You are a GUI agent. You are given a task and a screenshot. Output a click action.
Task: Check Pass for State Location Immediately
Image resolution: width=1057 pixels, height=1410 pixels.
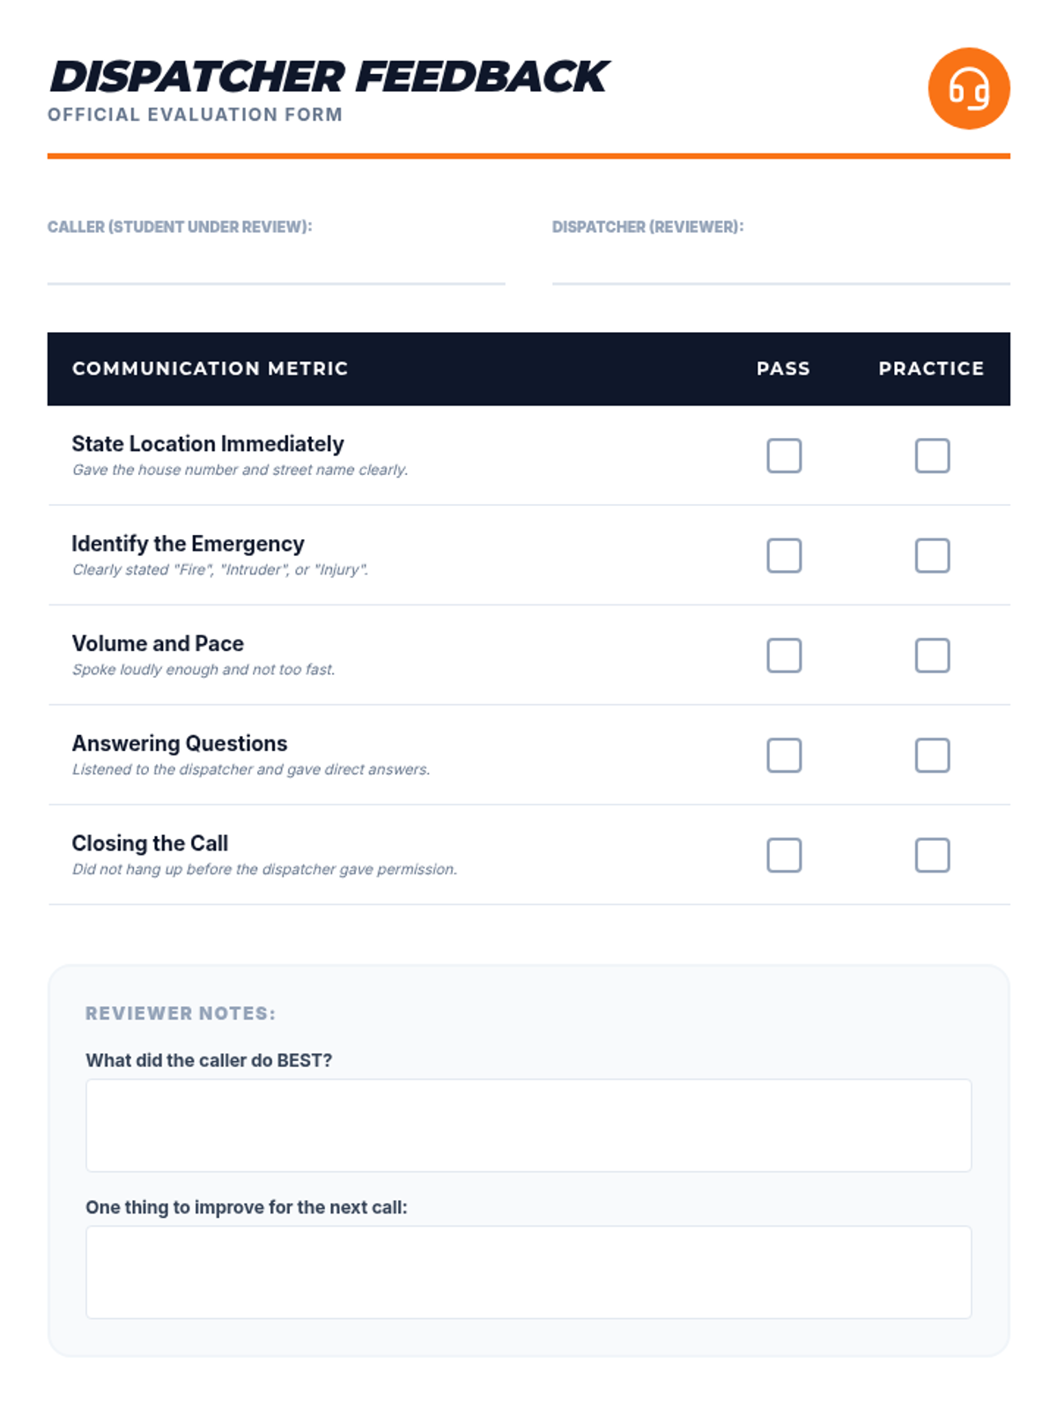(783, 456)
